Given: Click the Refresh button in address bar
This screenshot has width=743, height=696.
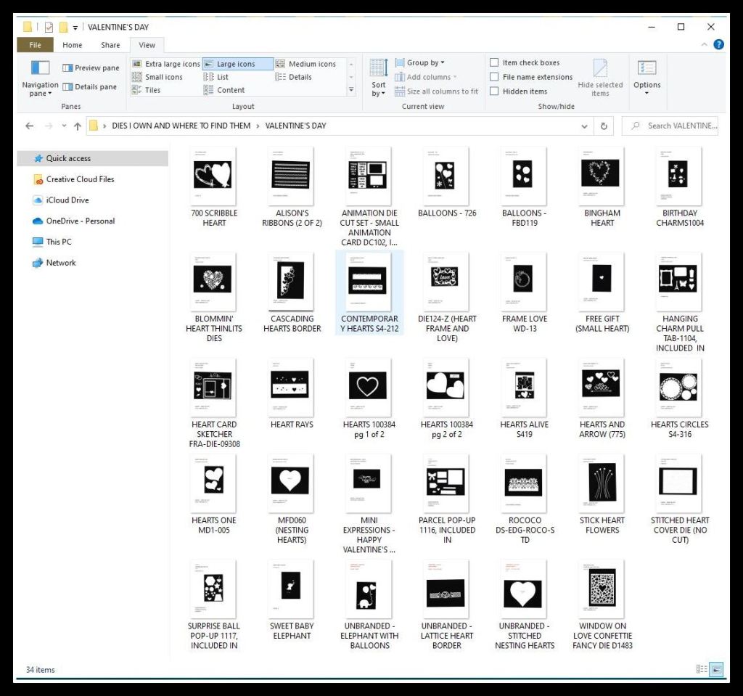Looking at the screenshot, I should point(603,126).
